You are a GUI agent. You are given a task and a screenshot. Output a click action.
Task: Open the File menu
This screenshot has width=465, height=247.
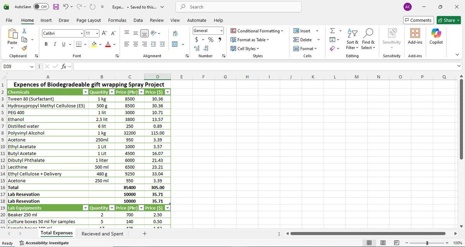coord(9,20)
